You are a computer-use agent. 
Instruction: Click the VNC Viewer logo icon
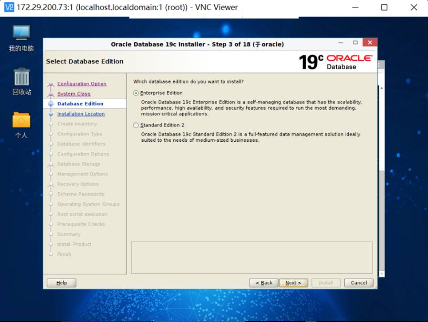pos(9,8)
